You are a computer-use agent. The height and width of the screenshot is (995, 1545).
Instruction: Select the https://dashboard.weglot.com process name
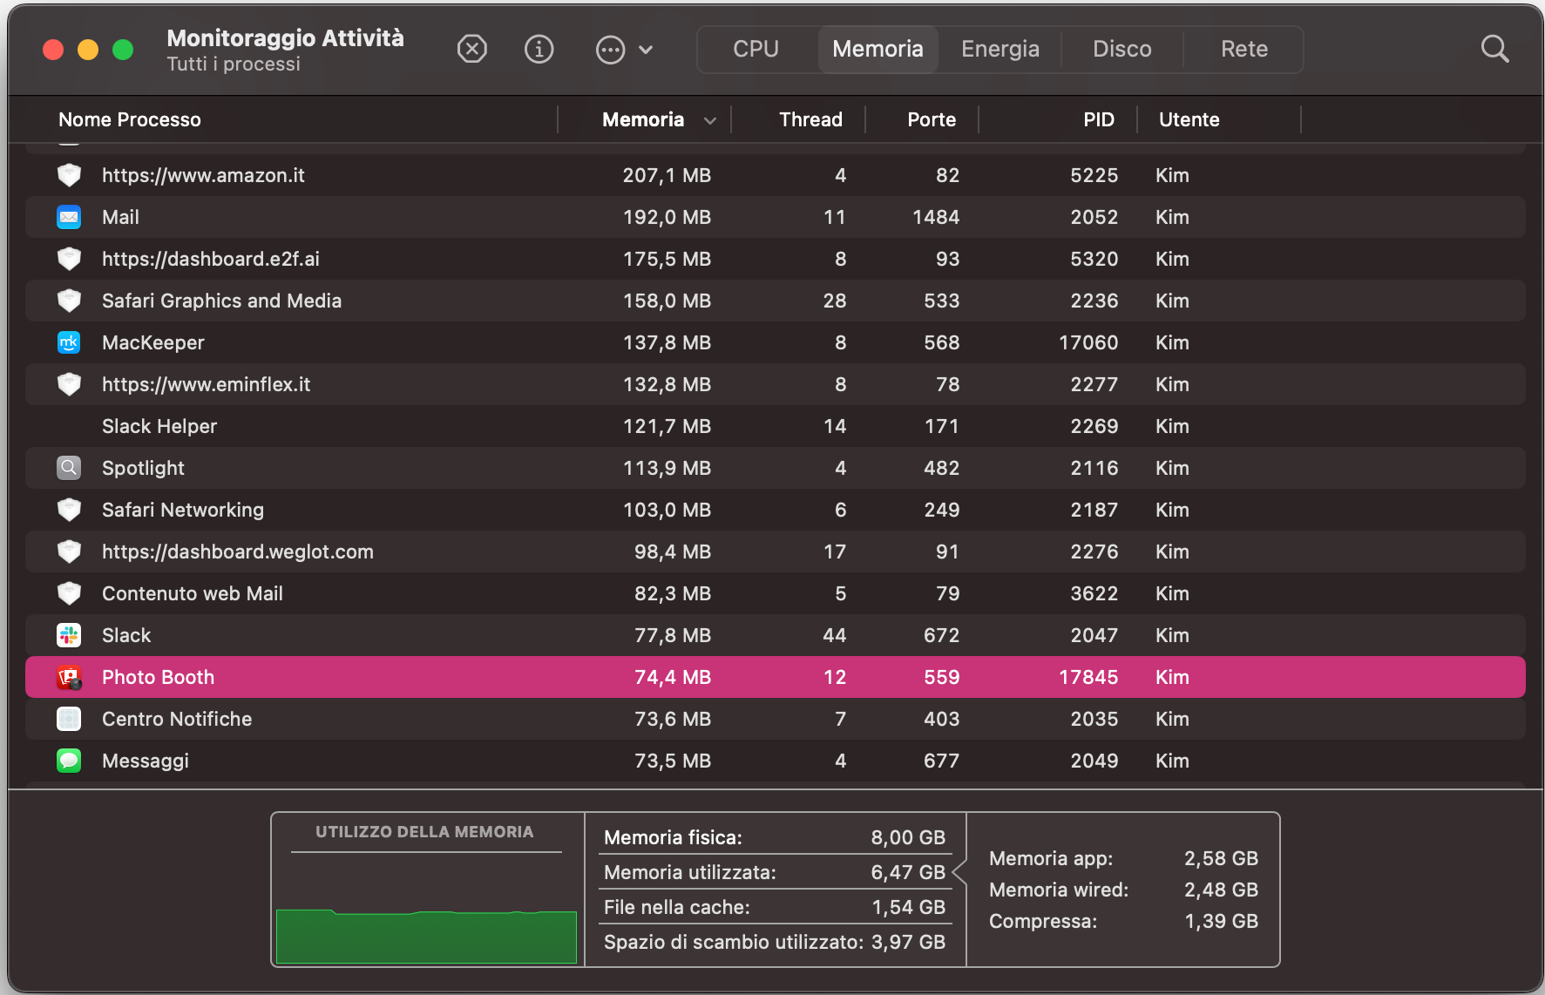coord(238,552)
